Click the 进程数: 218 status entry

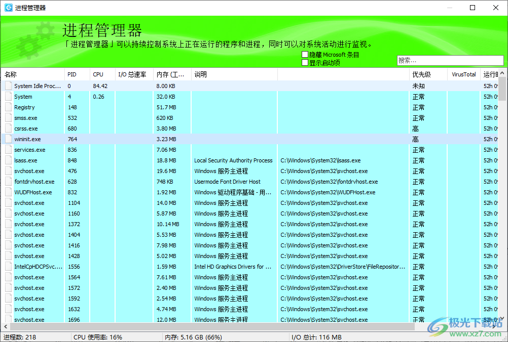pos(20,337)
